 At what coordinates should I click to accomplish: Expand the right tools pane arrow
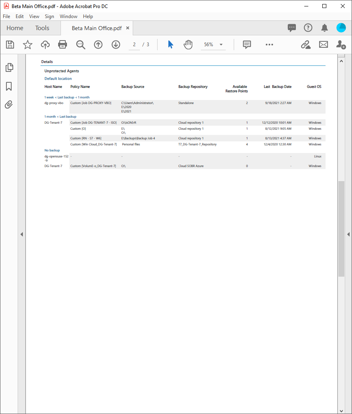348,234
